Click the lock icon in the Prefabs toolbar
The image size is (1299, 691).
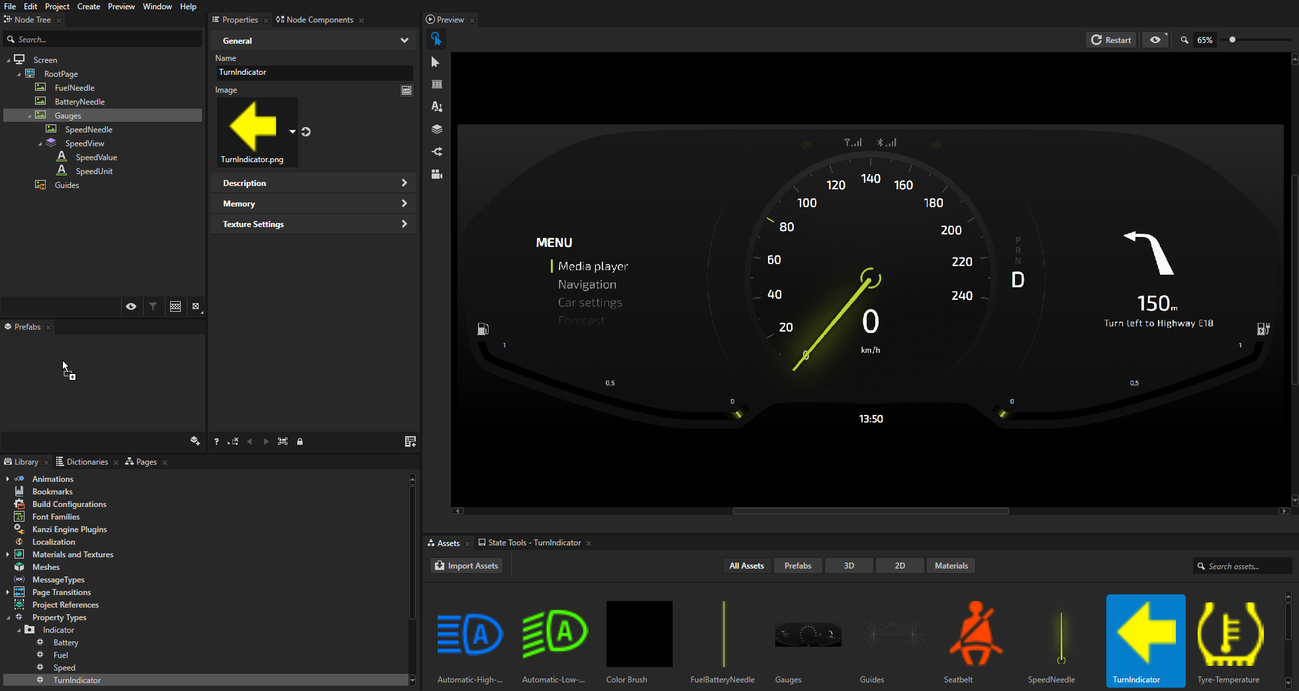300,441
